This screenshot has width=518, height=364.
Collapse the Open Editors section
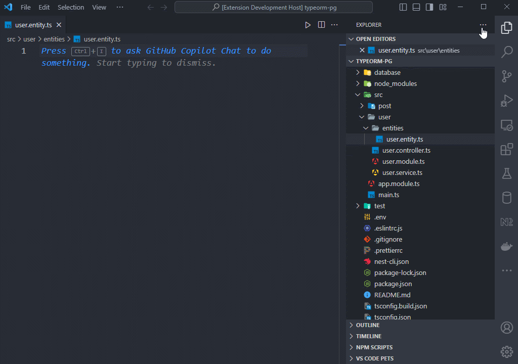coord(420,39)
